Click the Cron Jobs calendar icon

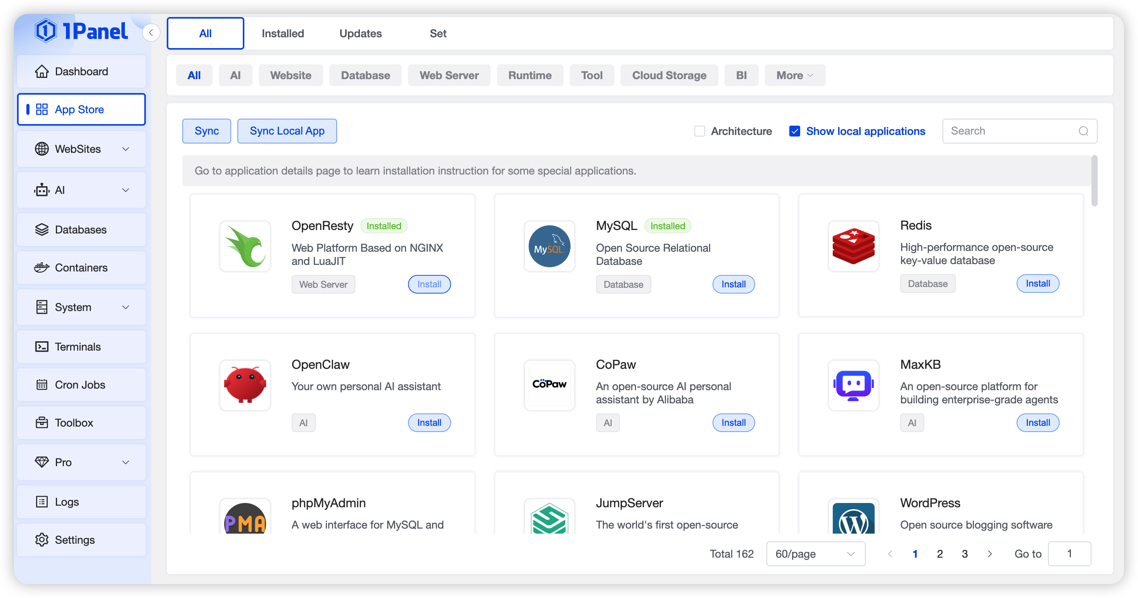pos(42,385)
